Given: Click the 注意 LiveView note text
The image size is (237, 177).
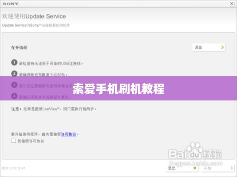Looking at the screenshot, I should 54,109.
